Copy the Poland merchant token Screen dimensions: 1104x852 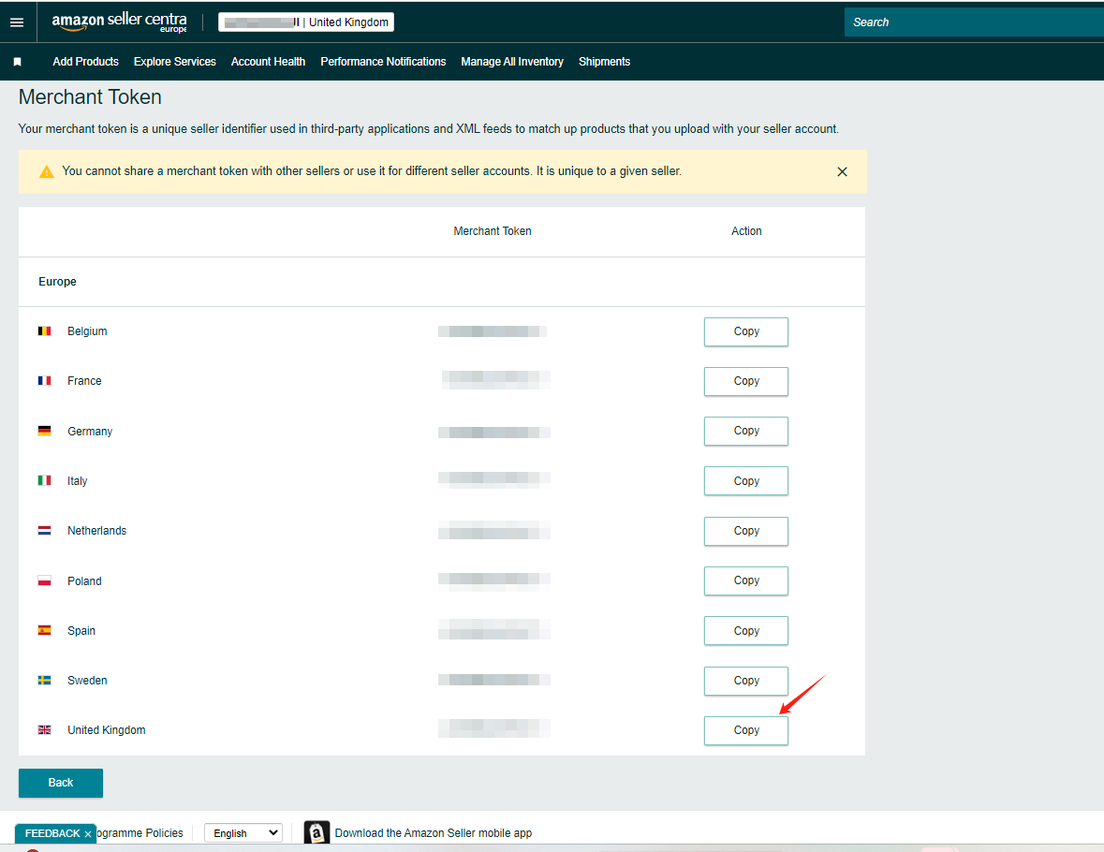pyautogui.click(x=746, y=580)
